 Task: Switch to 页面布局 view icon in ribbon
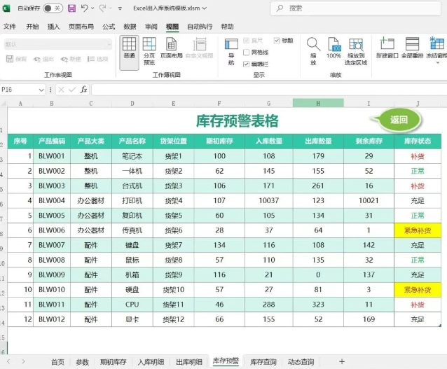click(x=172, y=48)
